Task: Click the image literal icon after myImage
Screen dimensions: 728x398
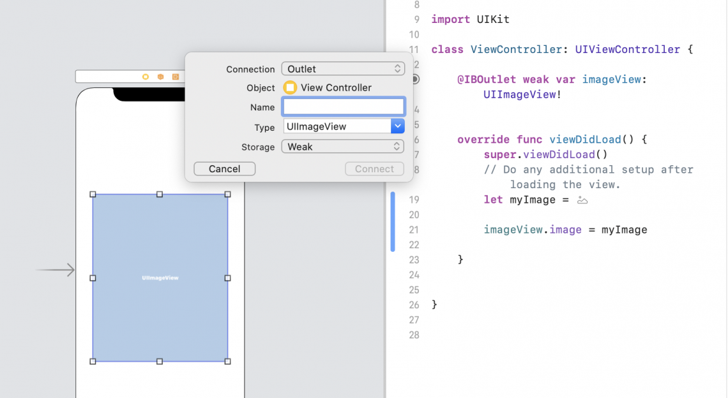Action: (x=582, y=200)
